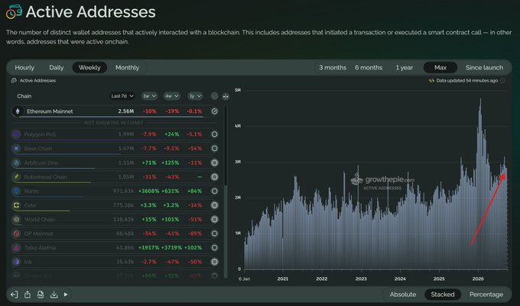
Task: Click the 5M y-axis label
Action: tap(238, 90)
